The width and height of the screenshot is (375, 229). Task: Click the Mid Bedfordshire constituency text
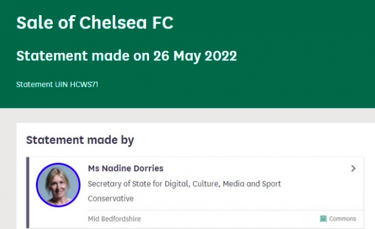click(114, 219)
